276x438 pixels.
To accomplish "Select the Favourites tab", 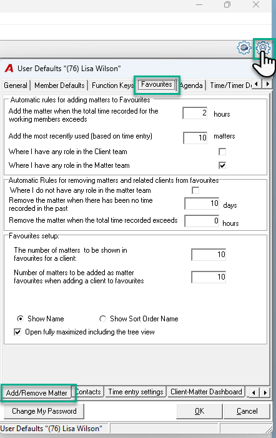I will tap(157, 84).
